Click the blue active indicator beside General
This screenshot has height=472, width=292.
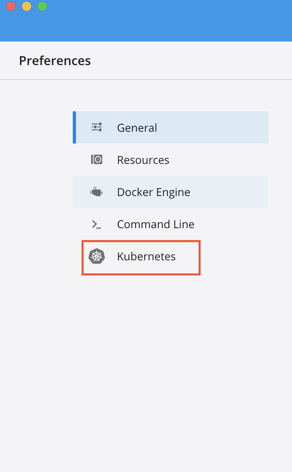tap(74, 127)
